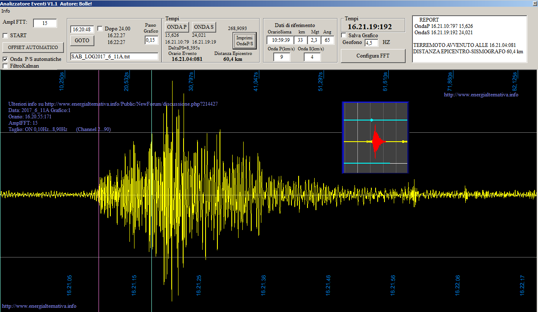Click the OFFSET AUTOMATICO button
The image size is (538, 312).
tap(33, 47)
